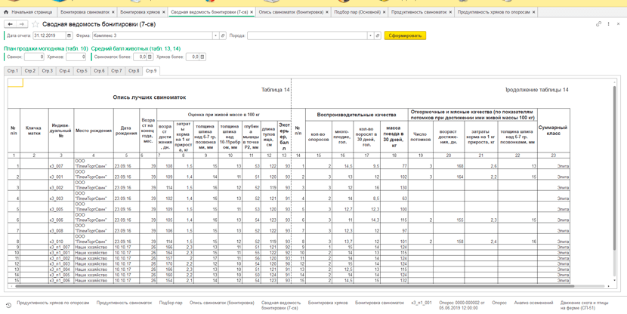Click the horizontal scrollbar under the table
The image size is (627, 314).
(x=294, y=286)
